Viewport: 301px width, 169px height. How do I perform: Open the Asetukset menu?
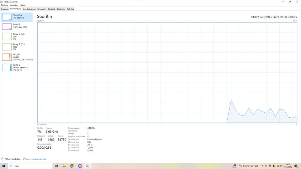tap(14, 5)
